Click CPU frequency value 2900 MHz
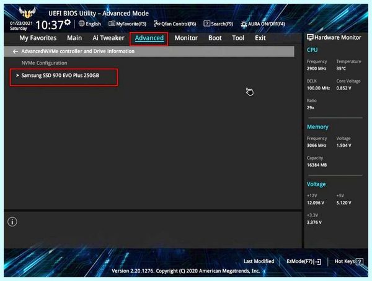 pos(317,69)
